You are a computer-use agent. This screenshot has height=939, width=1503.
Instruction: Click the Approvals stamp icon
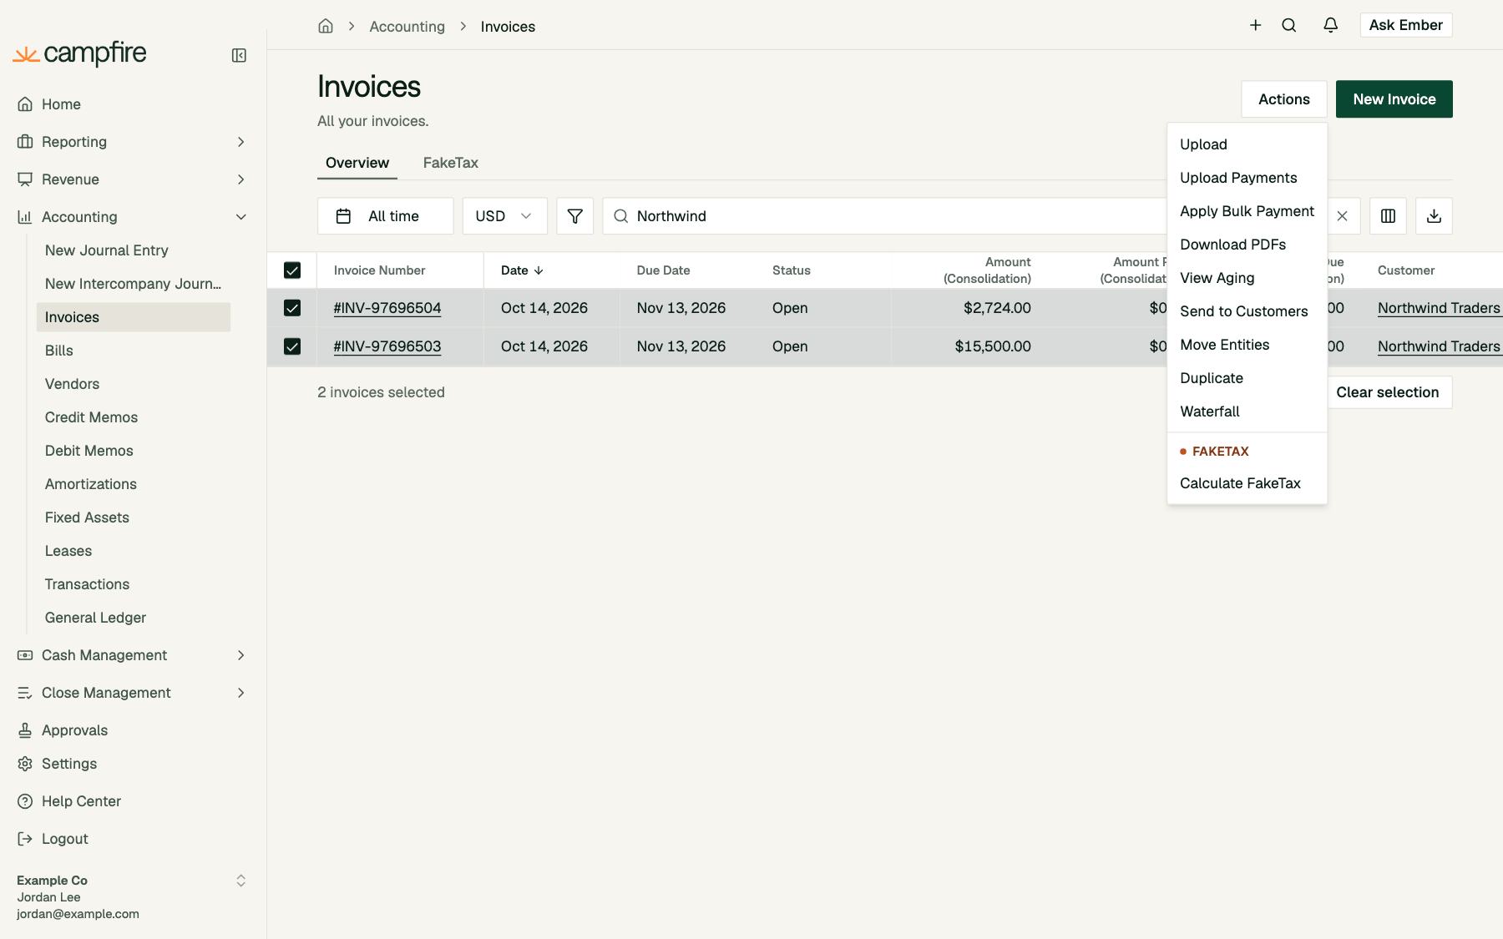[x=25, y=730]
